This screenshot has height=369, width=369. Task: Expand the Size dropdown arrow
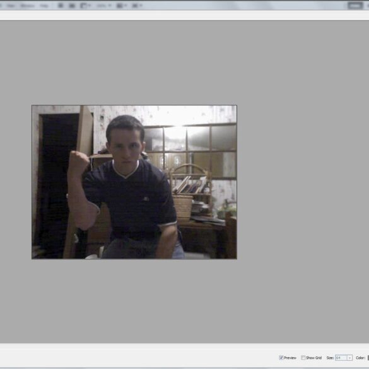(349, 358)
